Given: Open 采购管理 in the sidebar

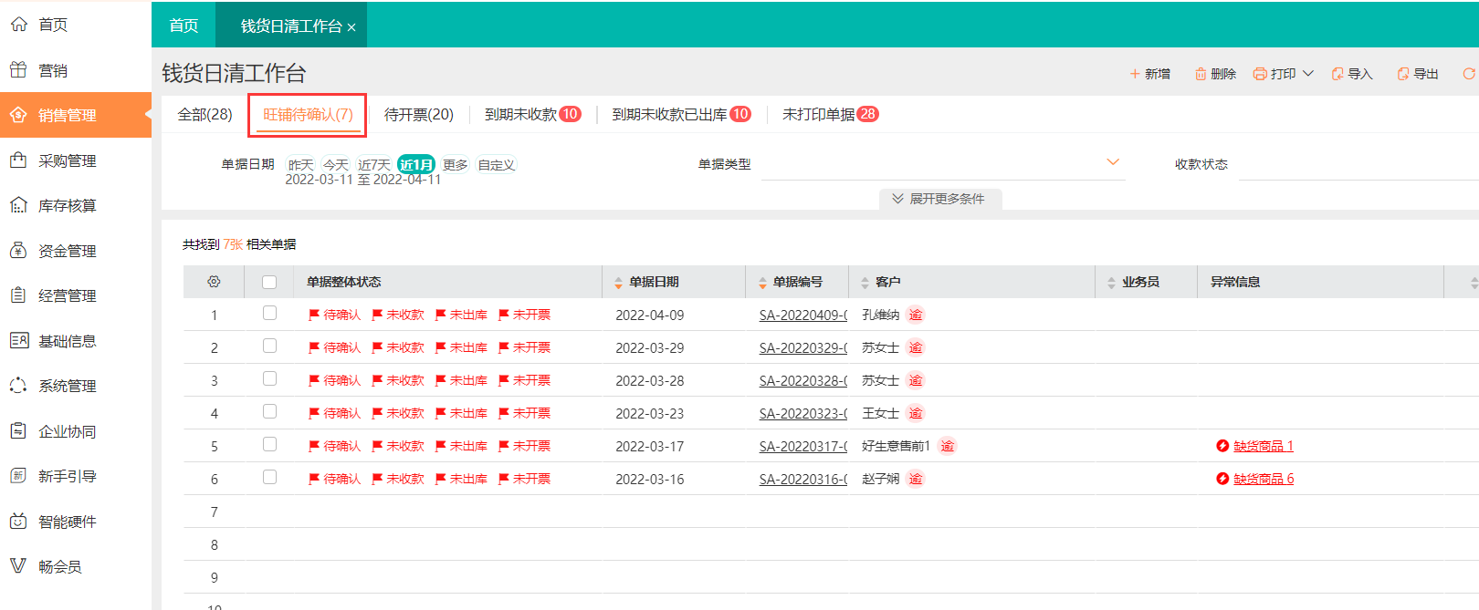Looking at the screenshot, I should (x=67, y=160).
